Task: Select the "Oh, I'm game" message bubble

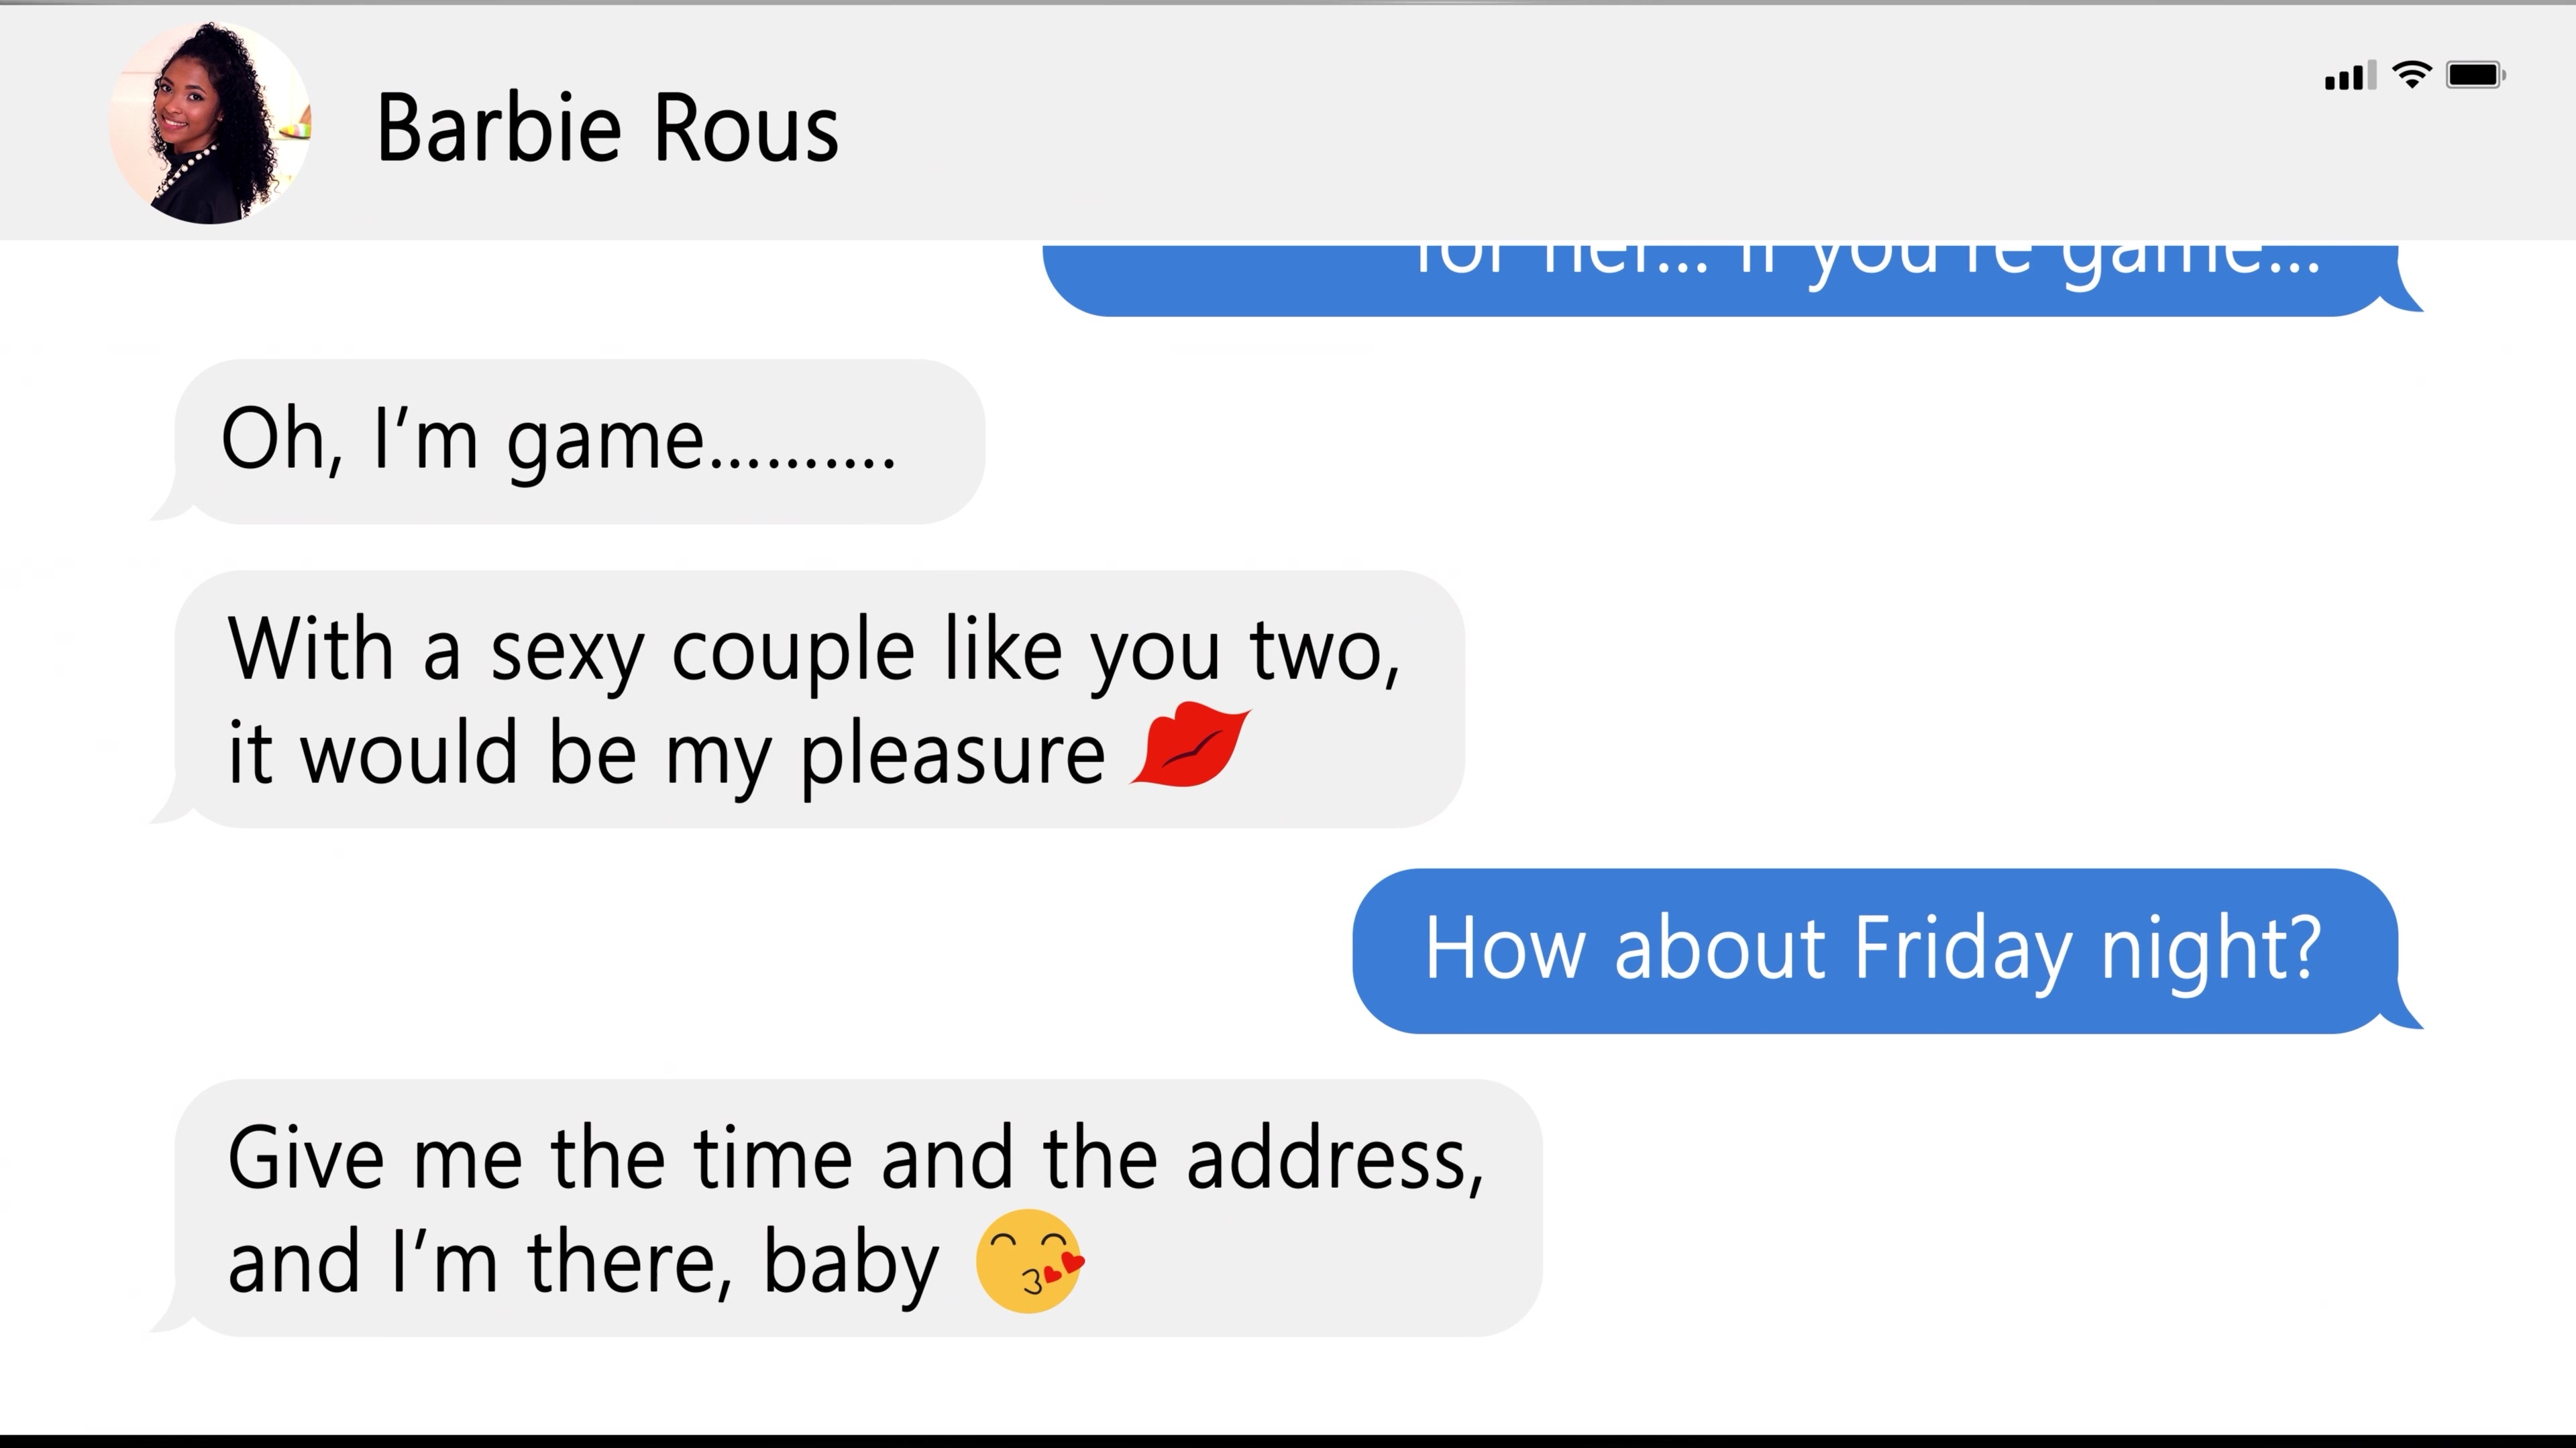Action: pyautogui.click(x=580, y=442)
